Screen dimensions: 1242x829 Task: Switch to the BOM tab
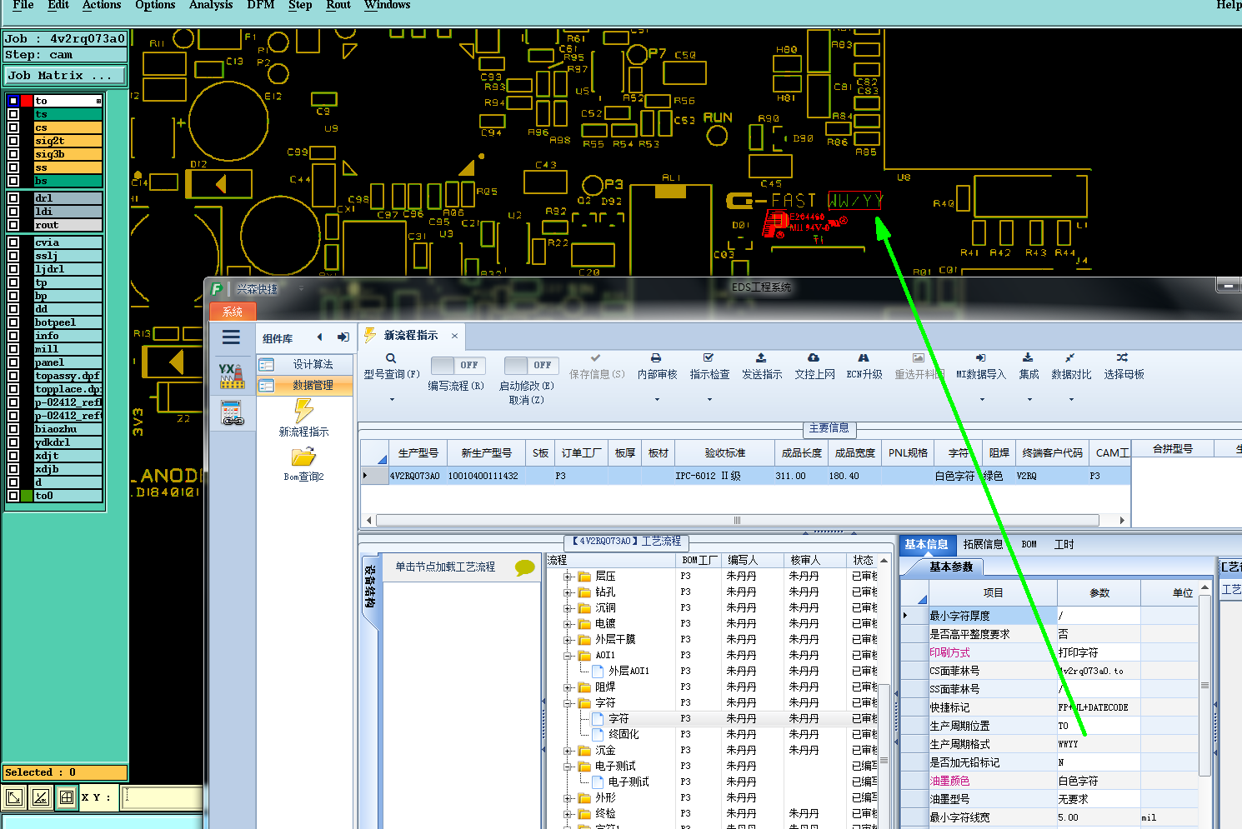point(1029,544)
